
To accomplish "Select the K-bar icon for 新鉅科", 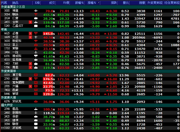I will coord(36,41).
